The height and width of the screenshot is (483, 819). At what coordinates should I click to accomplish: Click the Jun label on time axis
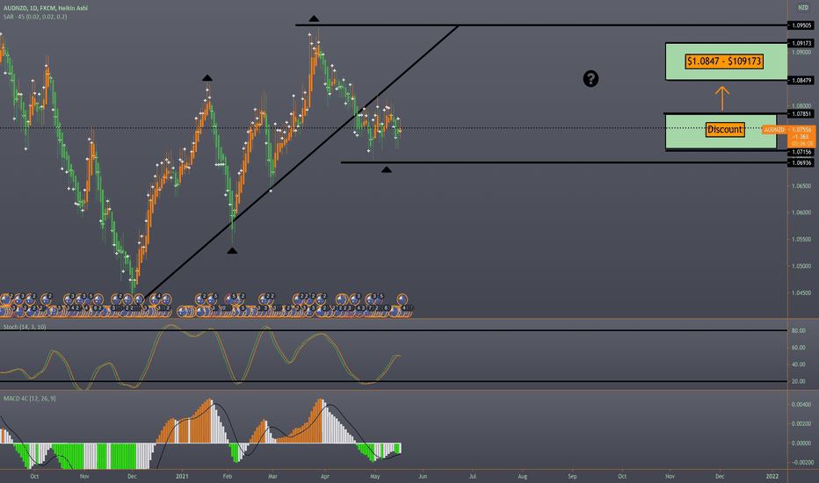[423, 476]
